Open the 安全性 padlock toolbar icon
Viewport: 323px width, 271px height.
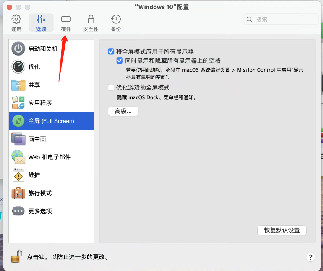click(91, 19)
